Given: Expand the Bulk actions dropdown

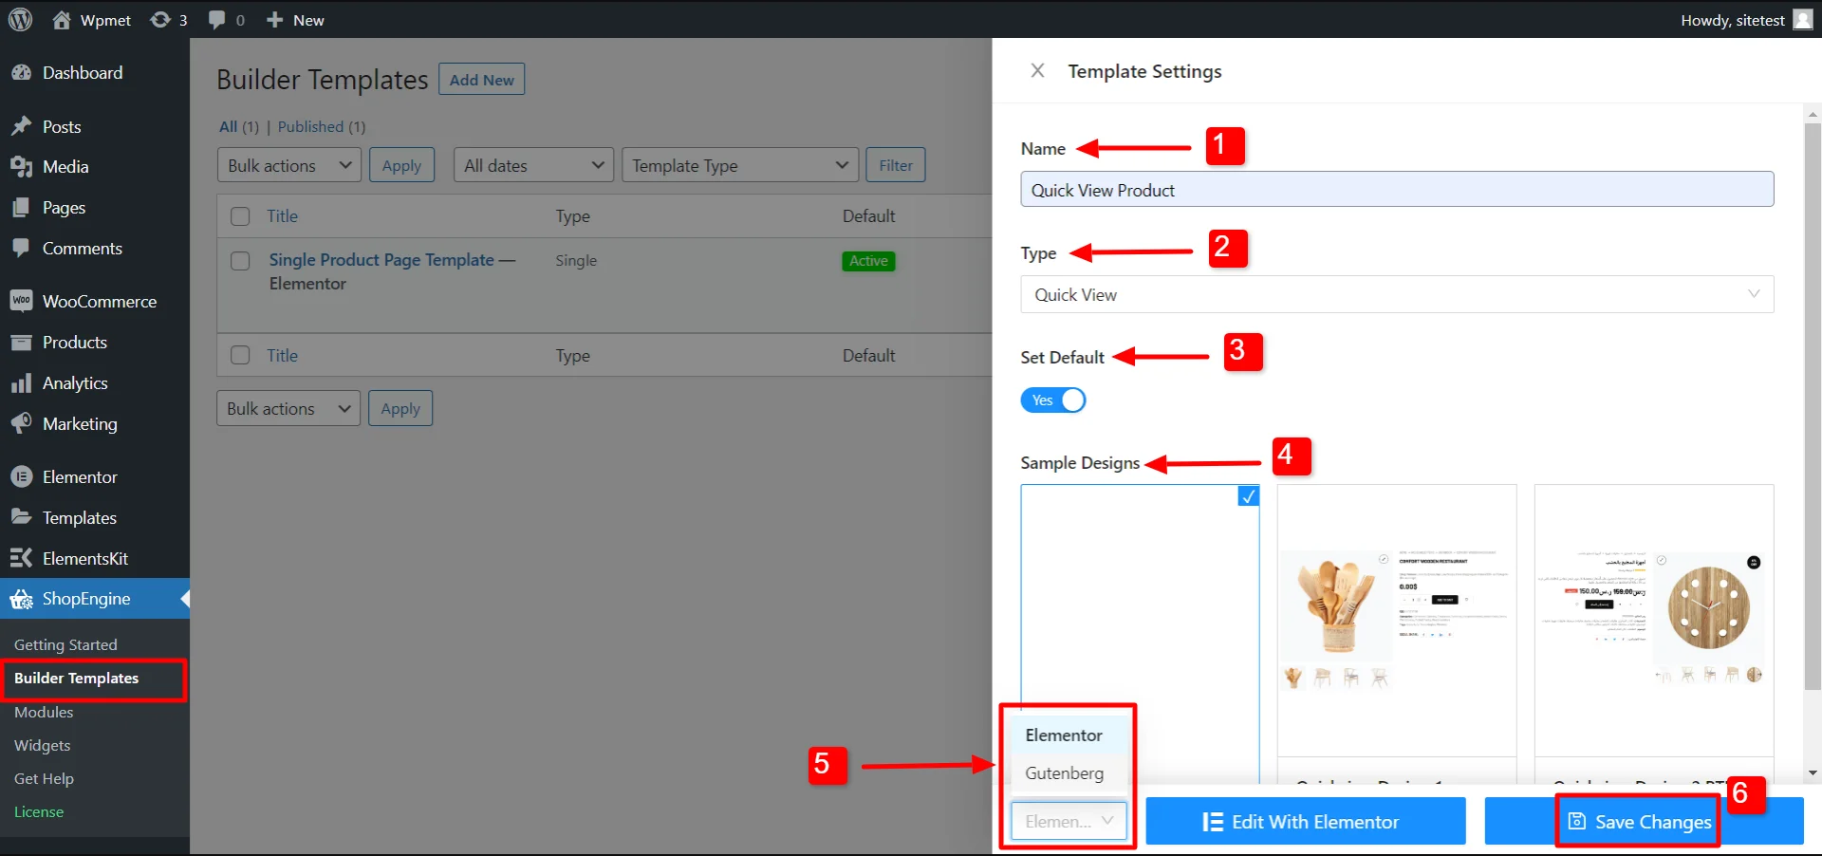Looking at the screenshot, I should [x=288, y=165].
